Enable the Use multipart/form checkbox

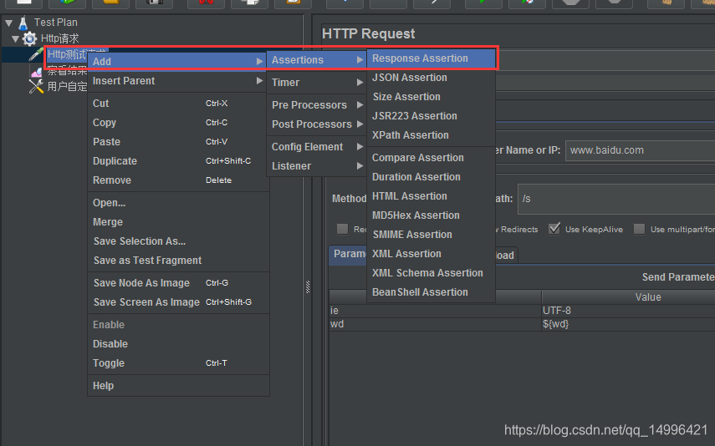[x=639, y=229]
